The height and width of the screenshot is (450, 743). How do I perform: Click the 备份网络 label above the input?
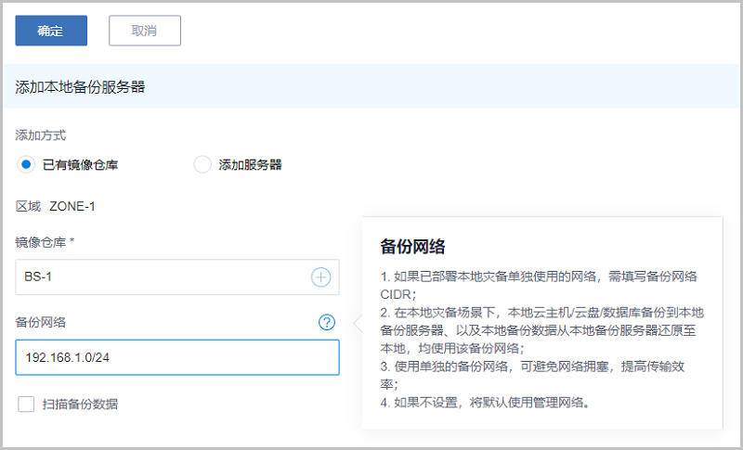coord(41,322)
